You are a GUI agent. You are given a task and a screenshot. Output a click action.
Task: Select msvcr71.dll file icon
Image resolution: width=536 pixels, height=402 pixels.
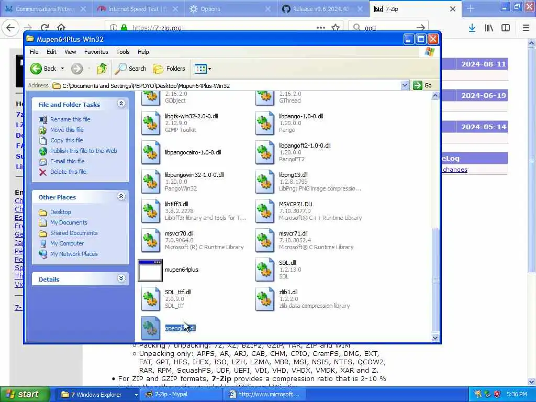pos(264,241)
